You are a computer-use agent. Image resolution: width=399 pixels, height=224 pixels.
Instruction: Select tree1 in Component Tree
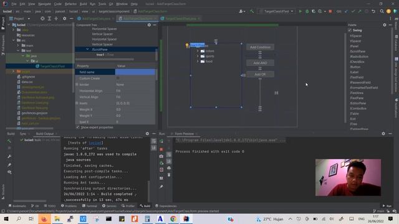100,55
